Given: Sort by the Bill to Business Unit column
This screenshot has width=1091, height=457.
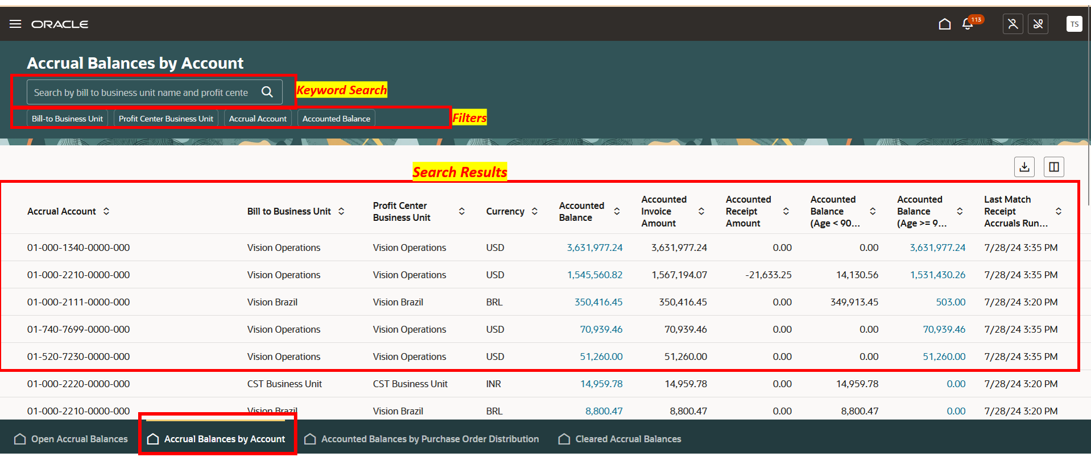Looking at the screenshot, I should point(341,211).
